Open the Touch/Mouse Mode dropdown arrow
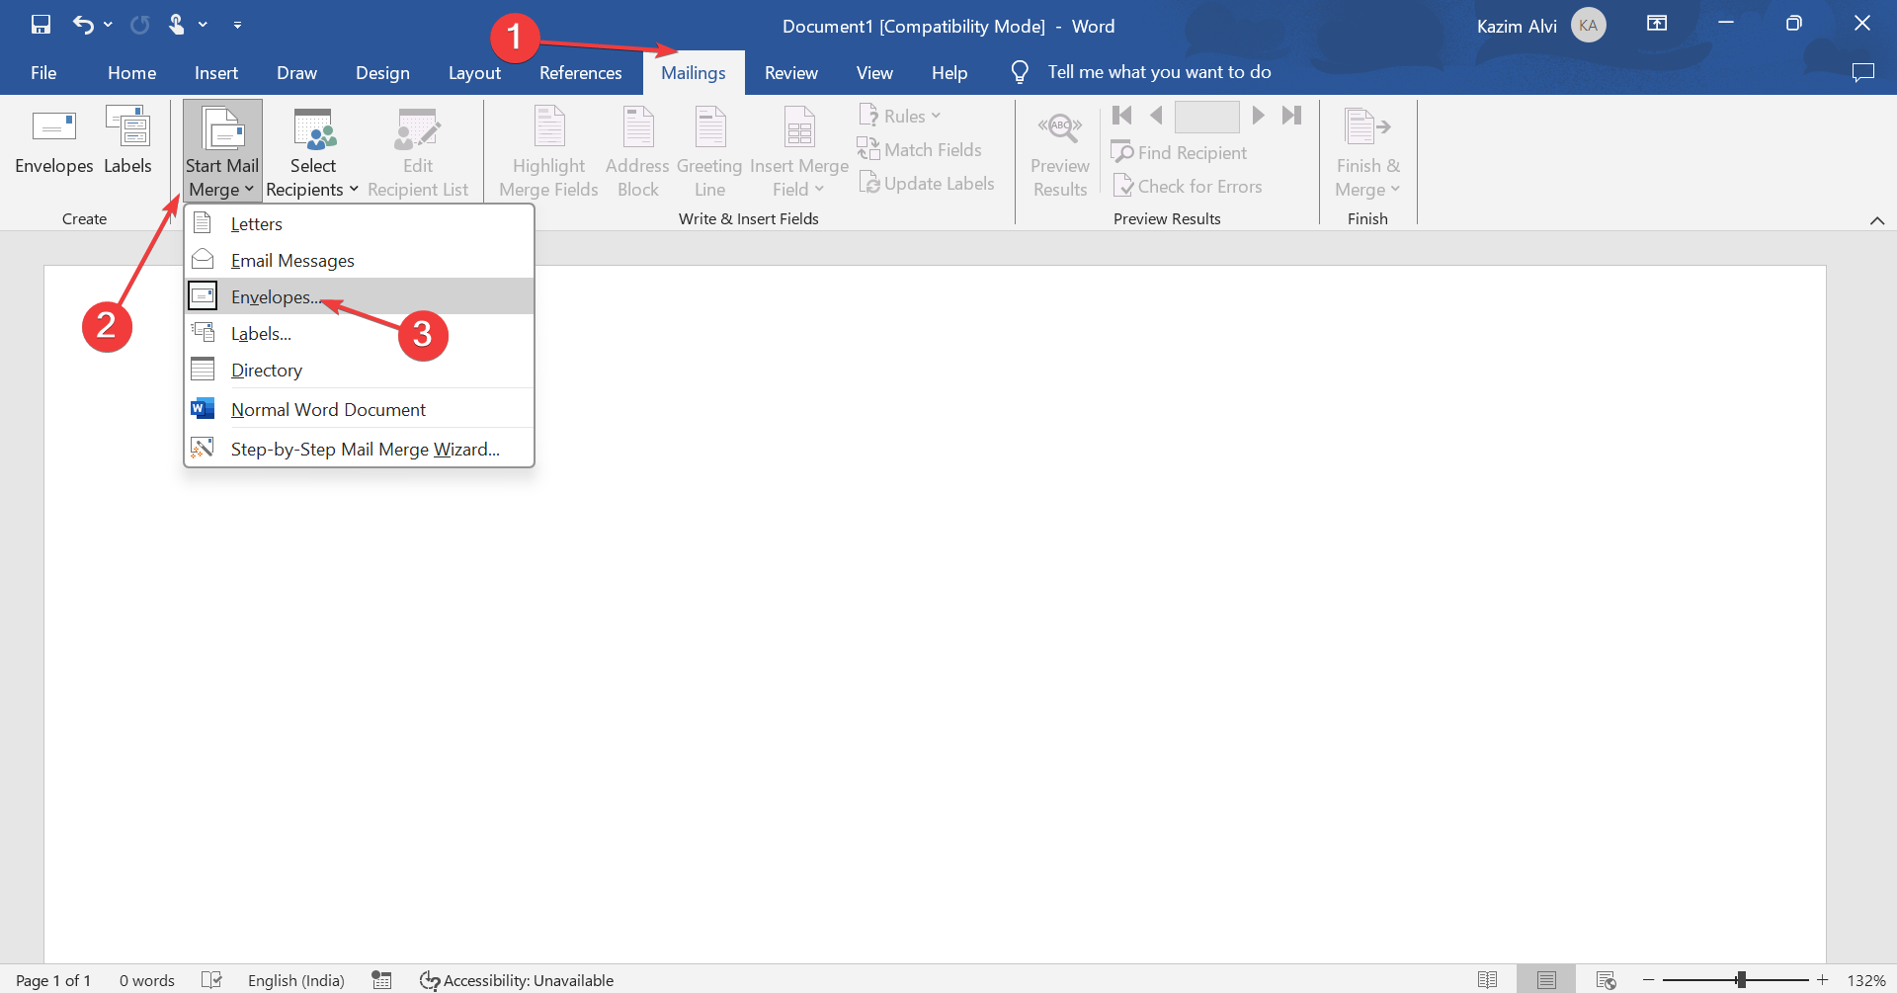The height and width of the screenshot is (993, 1897). 203,25
